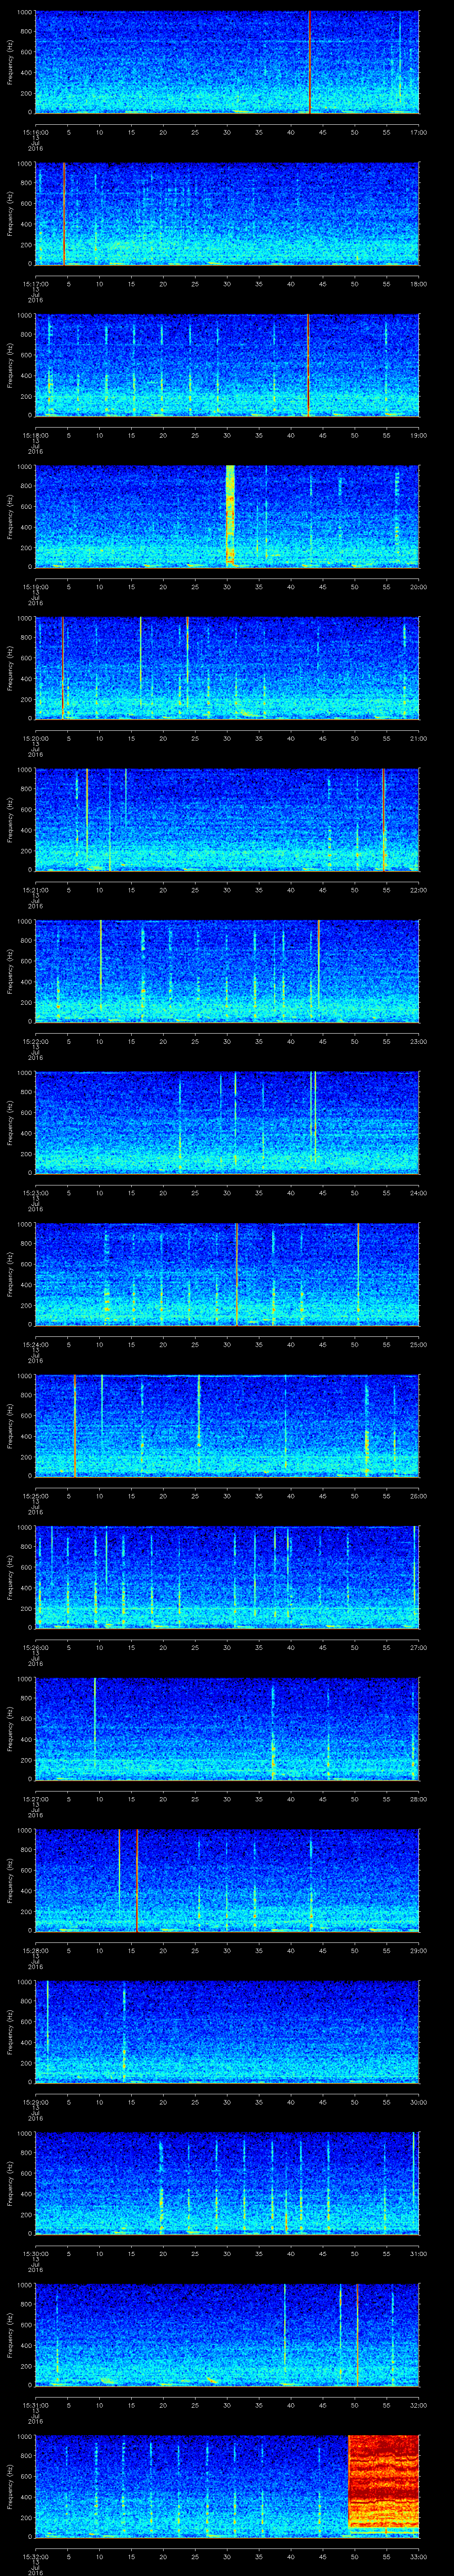The height and width of the screenshot is (2576, 454).
Task: Click the 30 tick label under the 15:19:00 spectrogram
Action: (227, 587)
